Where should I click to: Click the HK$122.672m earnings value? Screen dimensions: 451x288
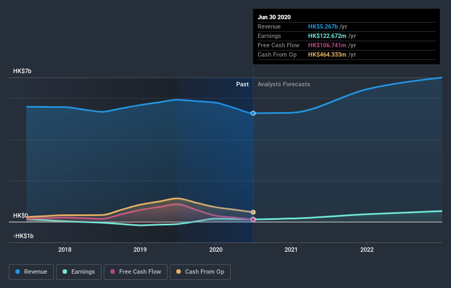327,36
